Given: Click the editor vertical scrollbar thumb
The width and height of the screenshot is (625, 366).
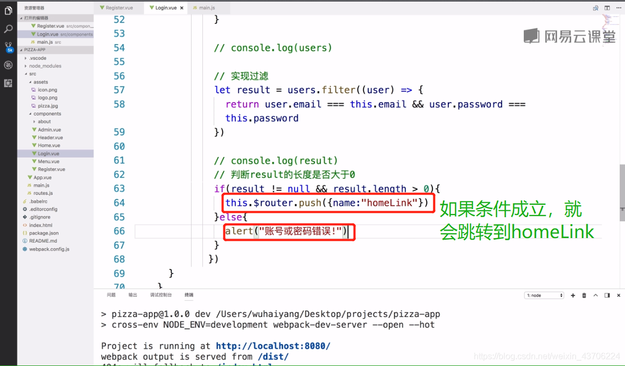Looking at the screenshot, I should click(622, 192).
